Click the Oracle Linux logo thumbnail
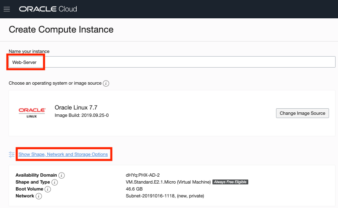This screenshot has height=208, width=338. (x=32, y=113)
